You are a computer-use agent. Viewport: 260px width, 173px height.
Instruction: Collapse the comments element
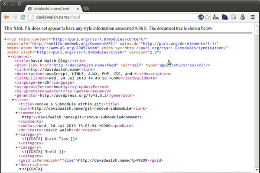click(16, 113)
